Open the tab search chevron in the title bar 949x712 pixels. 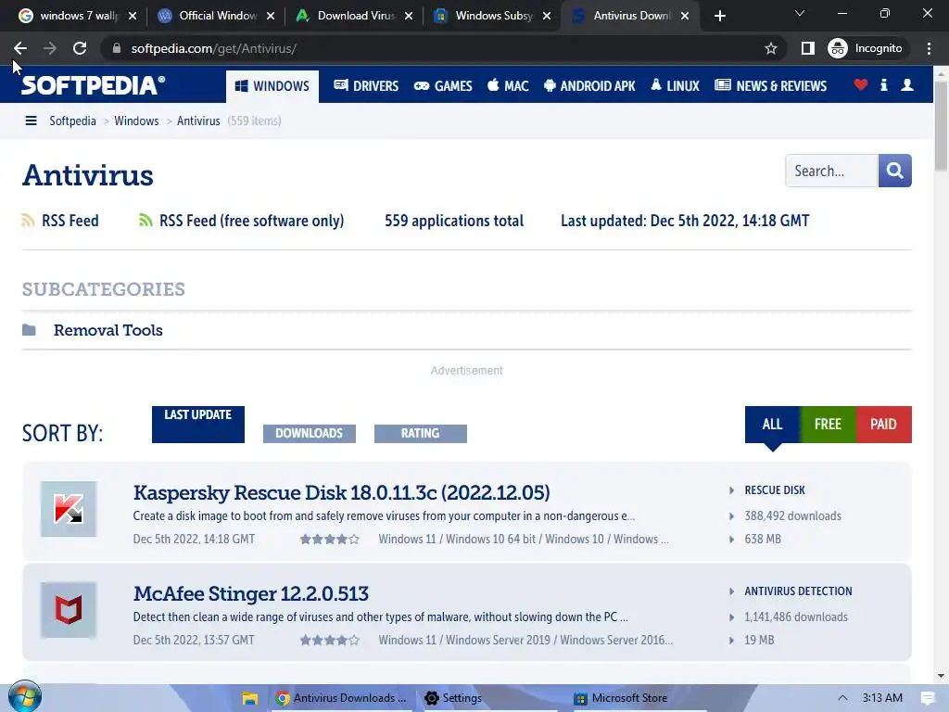800,13
